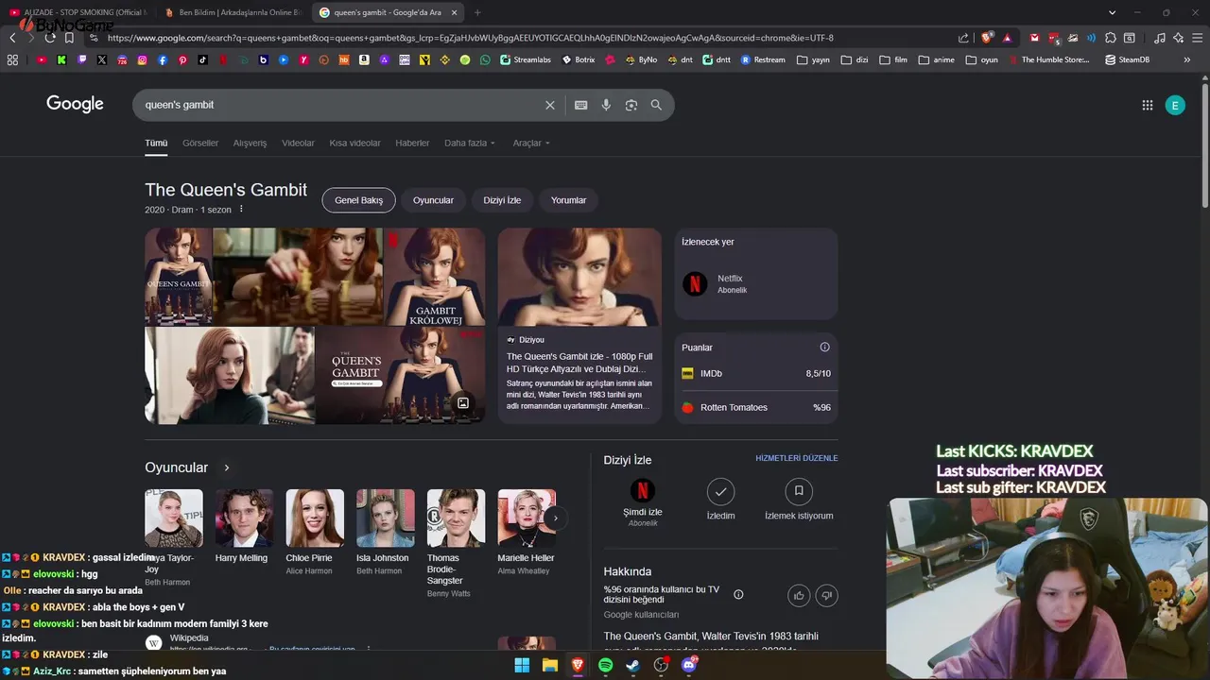The height and width of the screenshot is (680, 1210).
Task: Share this page icon in address bar
Action: pos(963,38)
